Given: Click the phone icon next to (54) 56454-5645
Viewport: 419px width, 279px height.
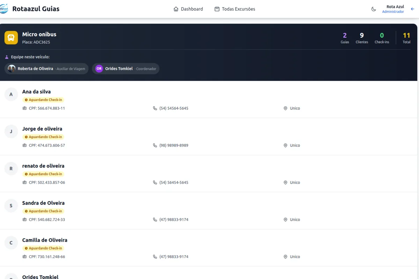Looking at the screenshot, I should click(x=155, y=183).
